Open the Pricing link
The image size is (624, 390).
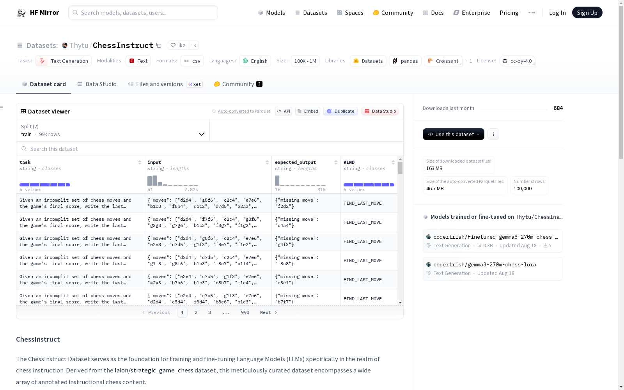click(509, 13)
